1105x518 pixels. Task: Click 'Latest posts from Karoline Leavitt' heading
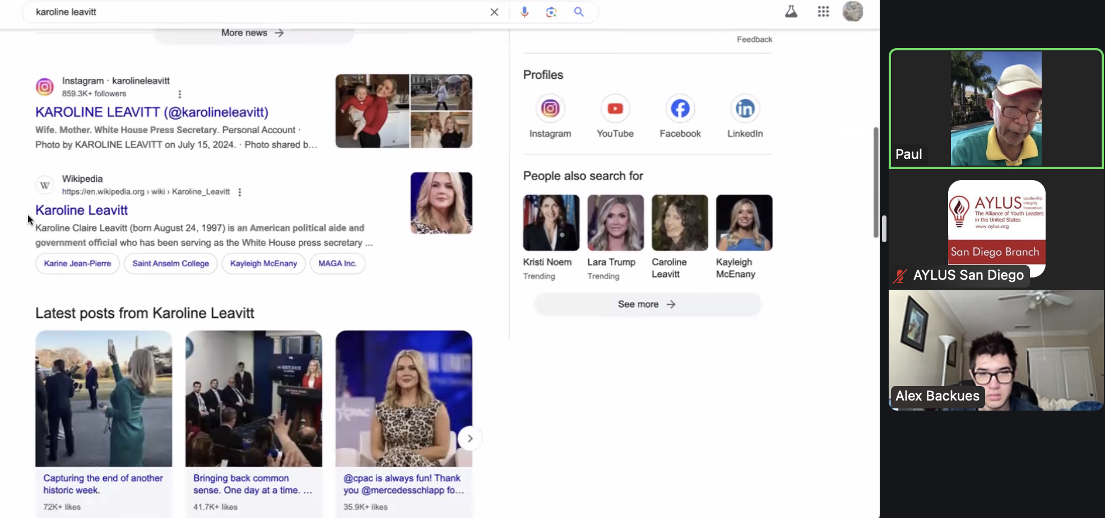coord(145,313)
